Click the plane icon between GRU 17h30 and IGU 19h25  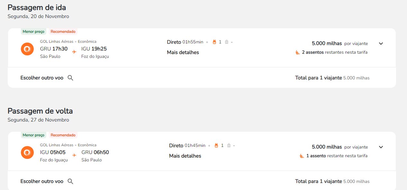(74, 52)
